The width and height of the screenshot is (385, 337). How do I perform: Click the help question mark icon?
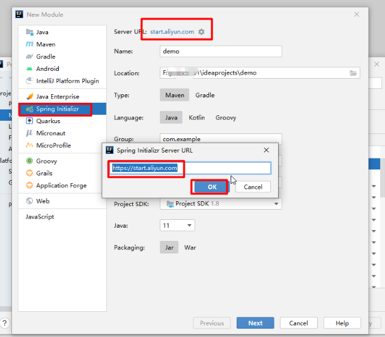click(4, 323)
